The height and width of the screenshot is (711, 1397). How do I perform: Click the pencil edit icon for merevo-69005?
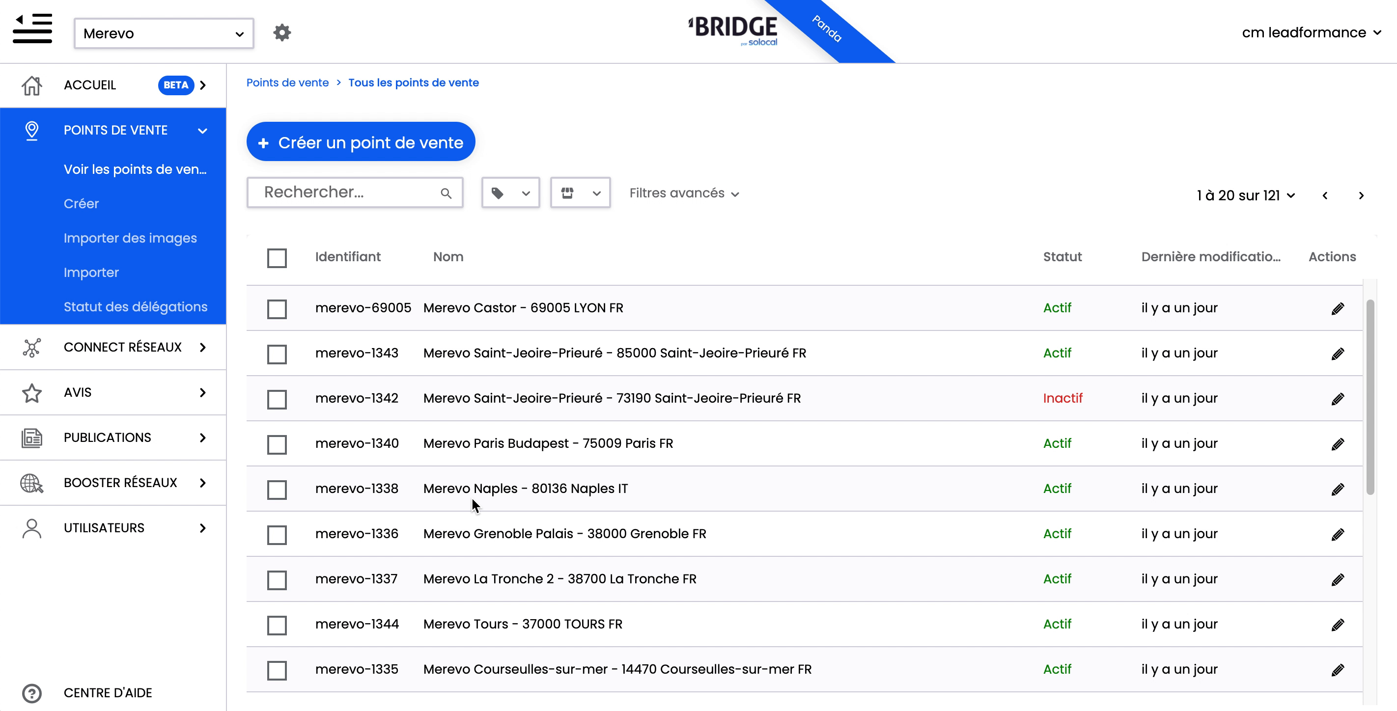click(1338, 309)
